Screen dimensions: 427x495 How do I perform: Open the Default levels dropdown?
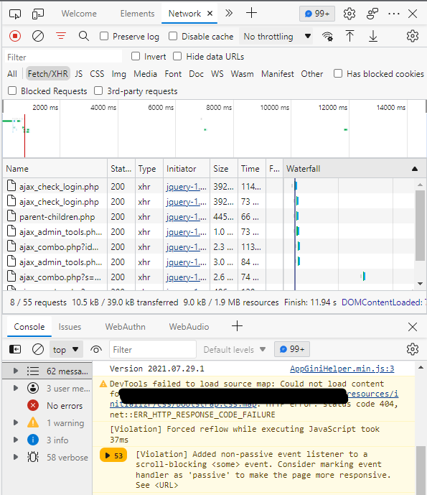pyautogui.click(x=235, y=349)
